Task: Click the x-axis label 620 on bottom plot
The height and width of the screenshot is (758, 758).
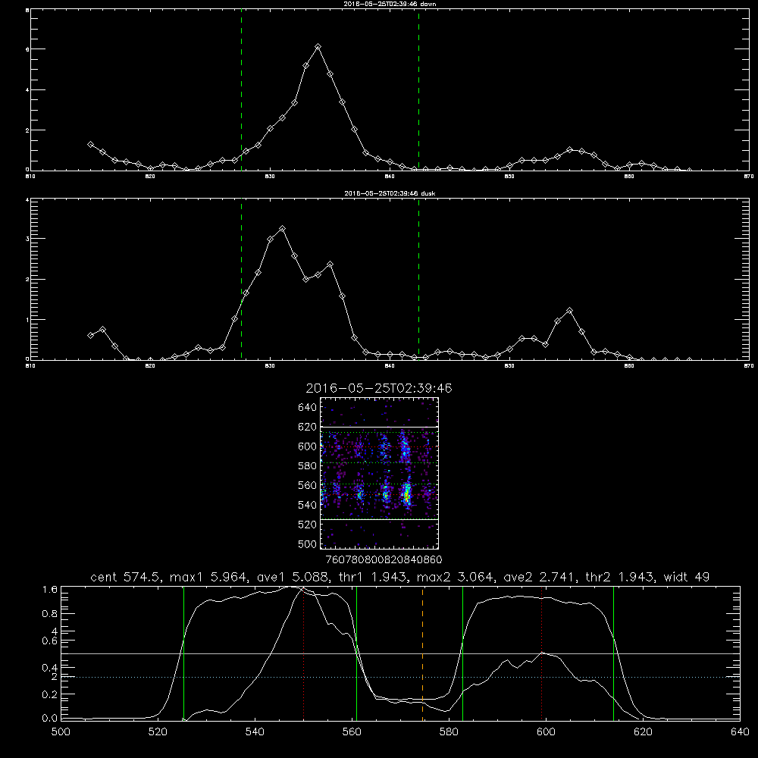Action: (643, 732)
